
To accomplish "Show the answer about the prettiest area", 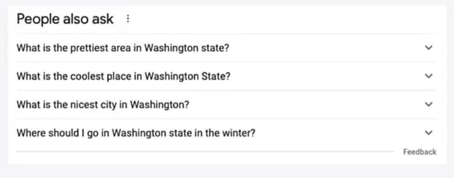I will click(226, 47).
